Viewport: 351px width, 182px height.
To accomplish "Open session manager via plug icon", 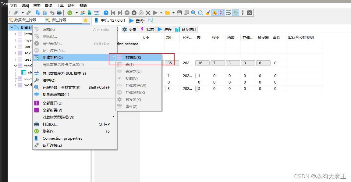I will click(x=16, y=13).
